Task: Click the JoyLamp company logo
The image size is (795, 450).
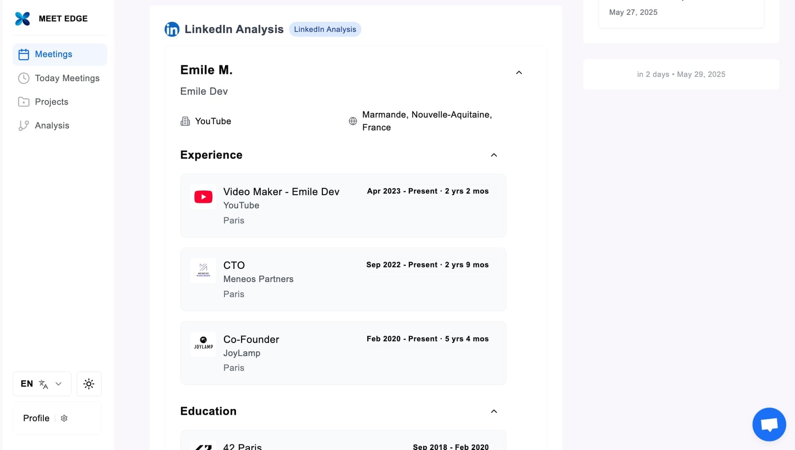Action: tap(203, 344)
